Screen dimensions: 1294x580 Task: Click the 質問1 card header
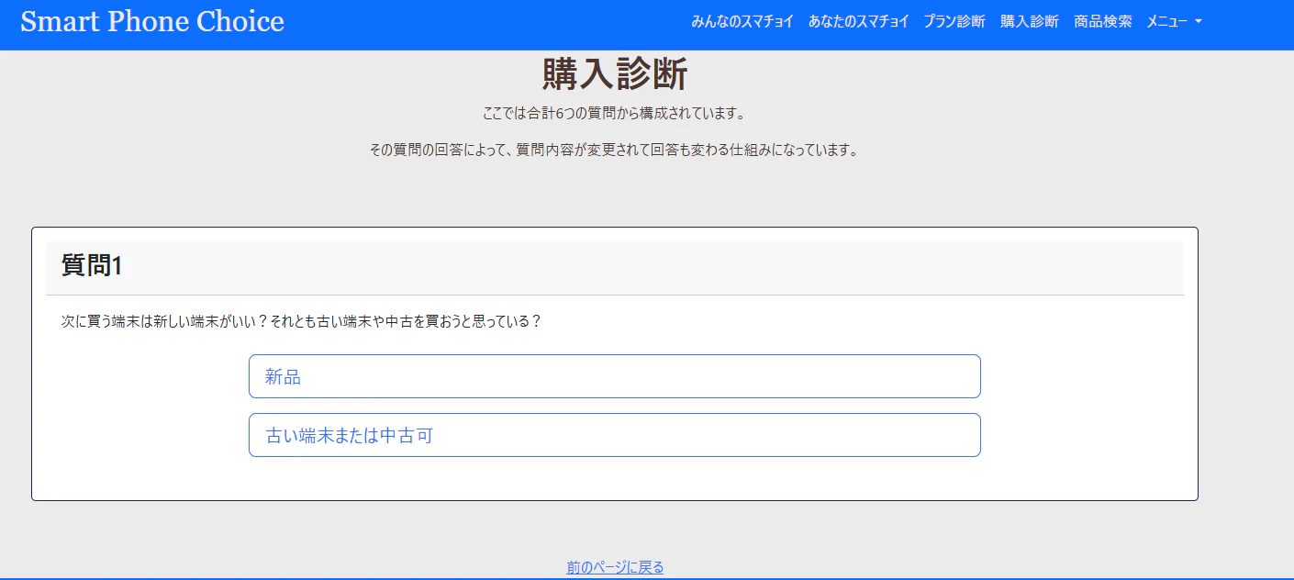click(615, 268)
